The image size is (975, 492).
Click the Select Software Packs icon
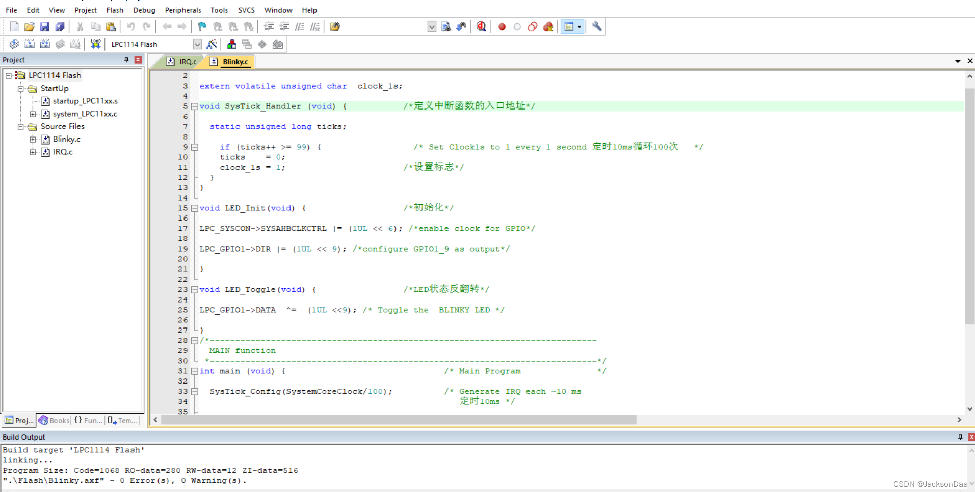[278, 44]
